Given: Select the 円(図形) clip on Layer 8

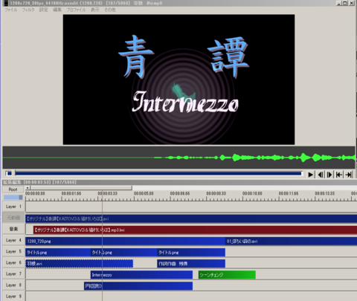Looking at the screenshot, I should 138,286.
